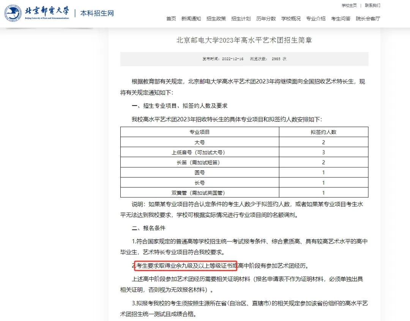Click the article title 北京邮电大学2023年高水平艺术团招生简章
The image size is (410, 321).
(x=244, y=40)
